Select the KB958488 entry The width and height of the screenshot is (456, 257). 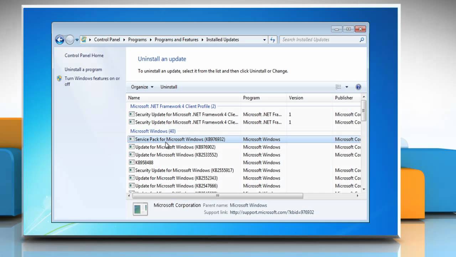click(244, 162)
